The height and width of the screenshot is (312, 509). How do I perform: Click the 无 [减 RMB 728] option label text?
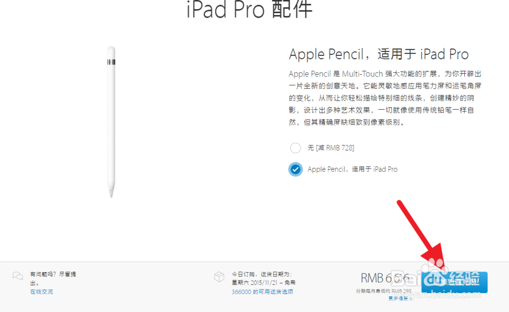coord(331,148)
